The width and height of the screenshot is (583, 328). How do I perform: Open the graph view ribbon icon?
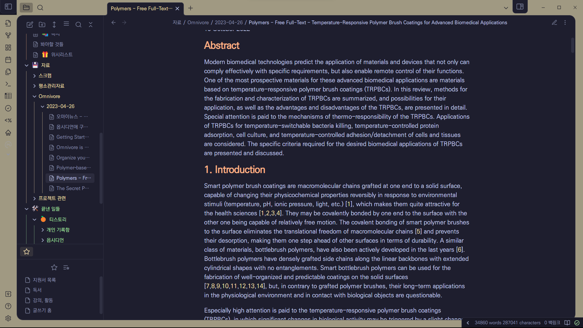(x=8, y=36)
